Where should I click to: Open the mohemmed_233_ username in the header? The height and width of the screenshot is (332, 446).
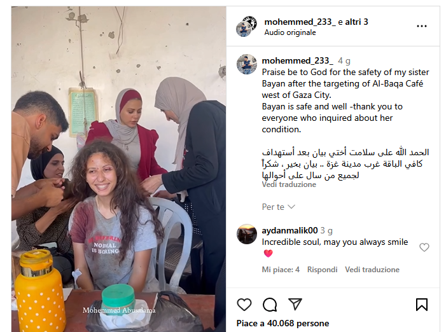[300, 22]
